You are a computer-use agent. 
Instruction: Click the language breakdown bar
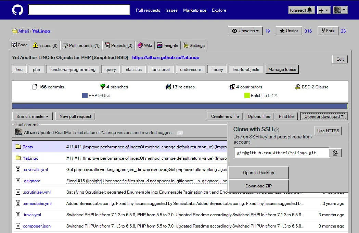180,106
